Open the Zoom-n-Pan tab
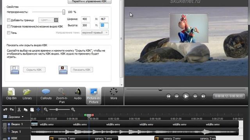This screenshot has height=140, width=250. (x=62, y=96)
